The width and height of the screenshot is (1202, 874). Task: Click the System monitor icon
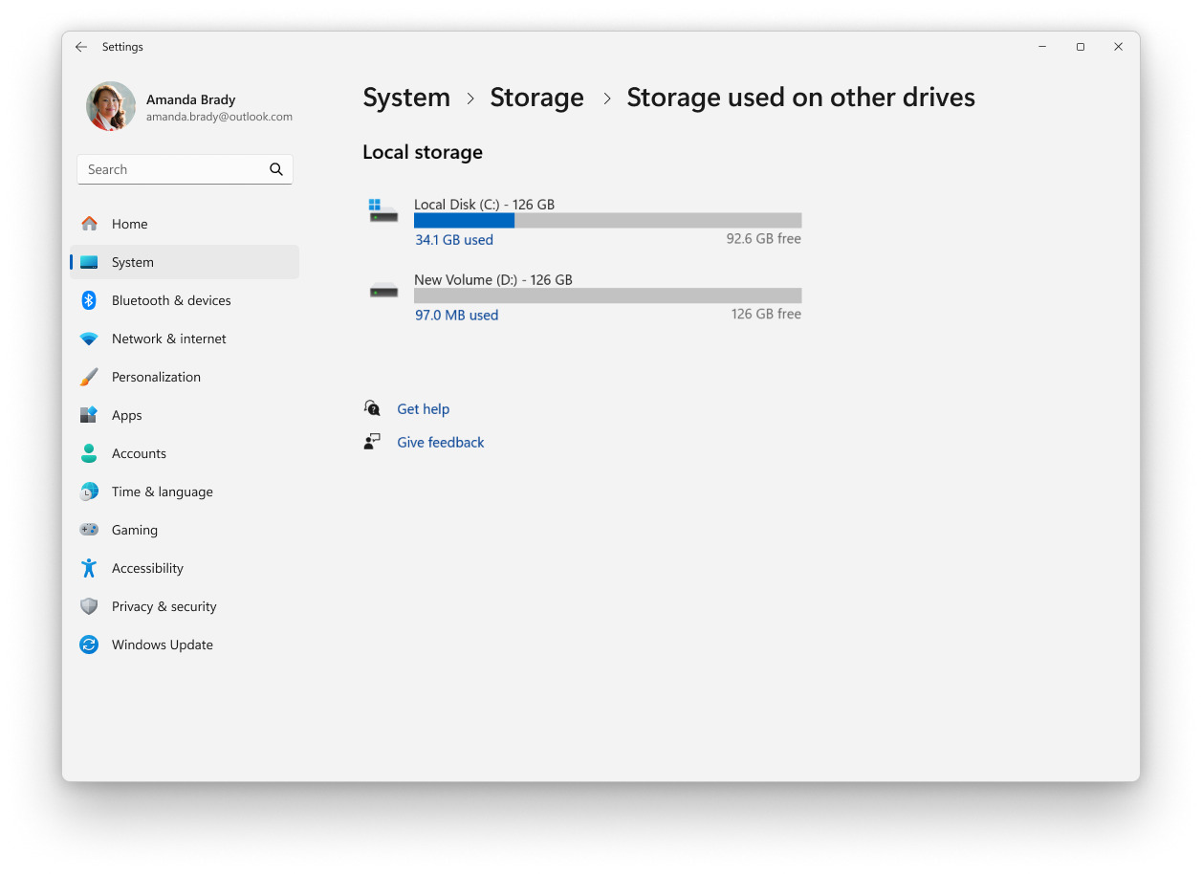[x=89, y=262]
